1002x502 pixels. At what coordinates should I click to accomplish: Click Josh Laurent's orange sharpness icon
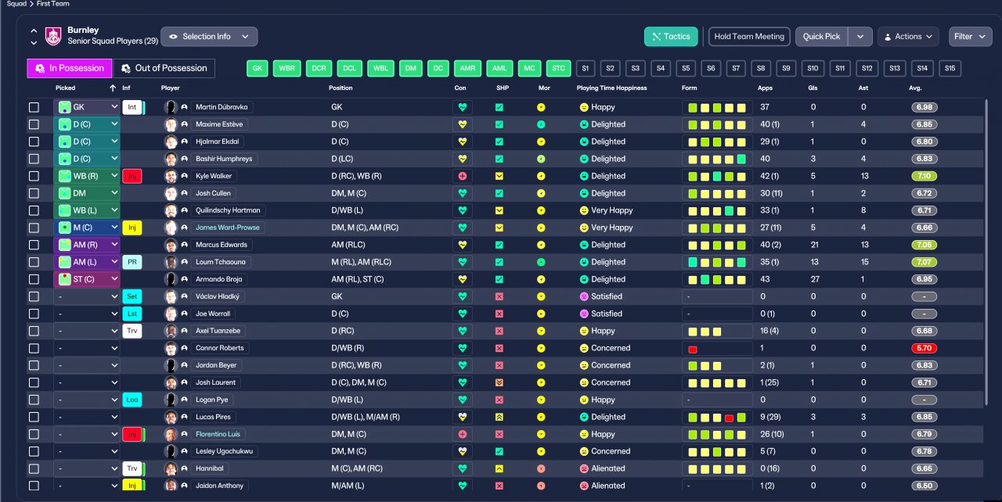click(499, 382)
